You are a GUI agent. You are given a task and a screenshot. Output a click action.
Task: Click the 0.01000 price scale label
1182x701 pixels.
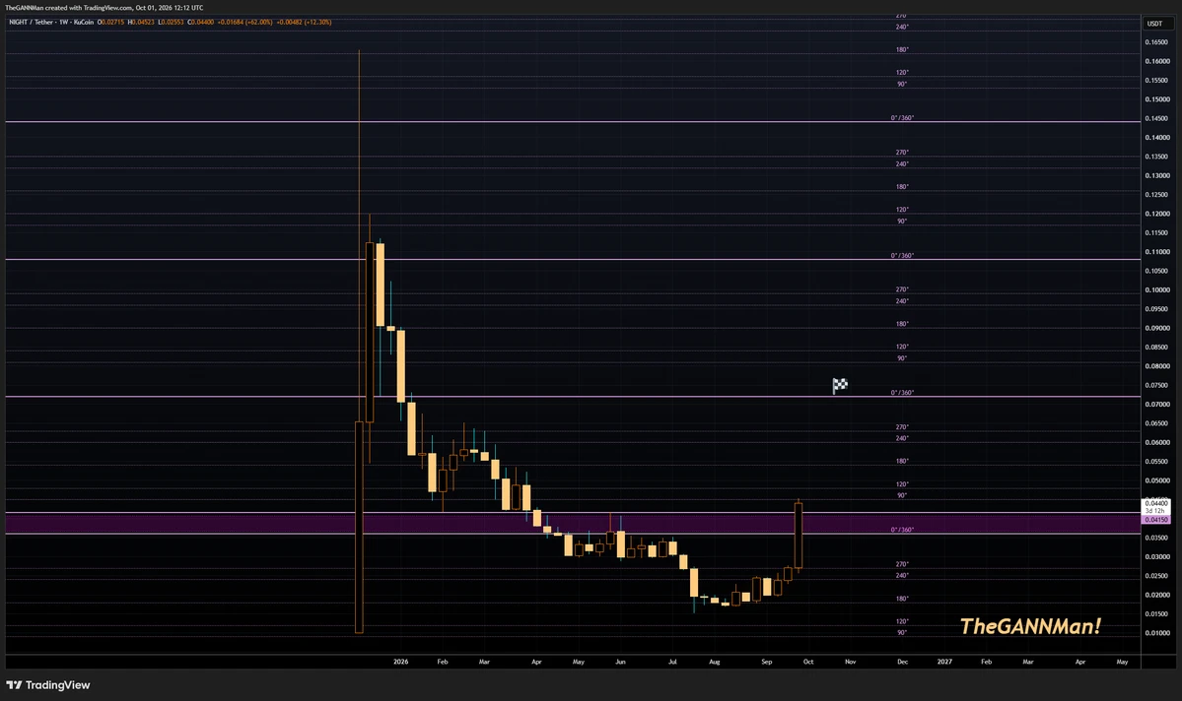(1156, 633)
